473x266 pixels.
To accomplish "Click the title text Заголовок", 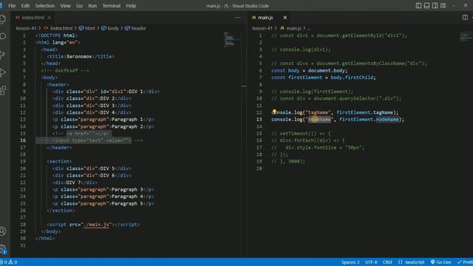I will pyautogui.click(x=79, y=56).
